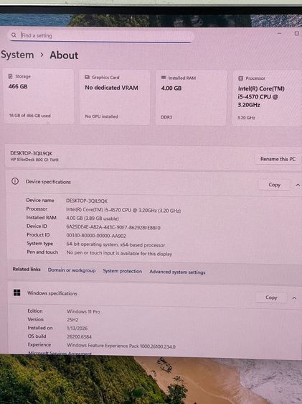Open Advanced system settings link
This screenshot has height=404, width=302.
click(x=177, y=272)
